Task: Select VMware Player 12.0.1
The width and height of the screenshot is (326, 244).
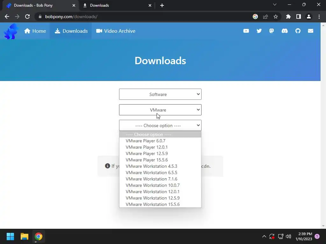Action: (160, 147)
